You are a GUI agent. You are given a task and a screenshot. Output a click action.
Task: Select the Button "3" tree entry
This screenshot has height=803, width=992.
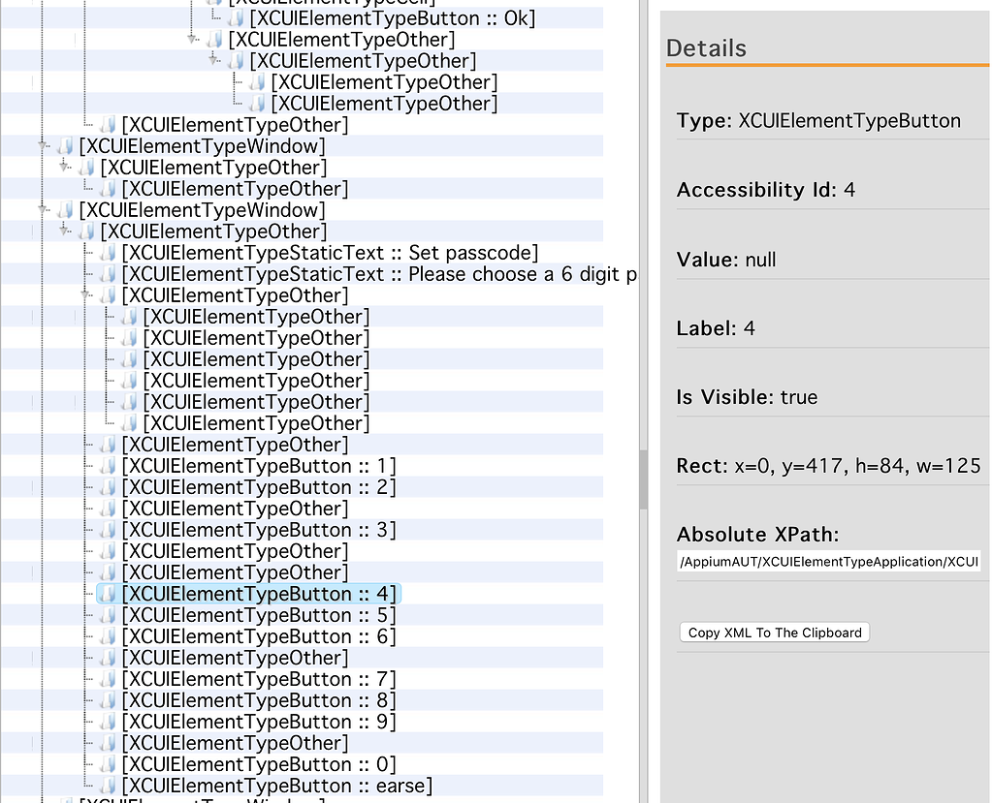(257, 529)
